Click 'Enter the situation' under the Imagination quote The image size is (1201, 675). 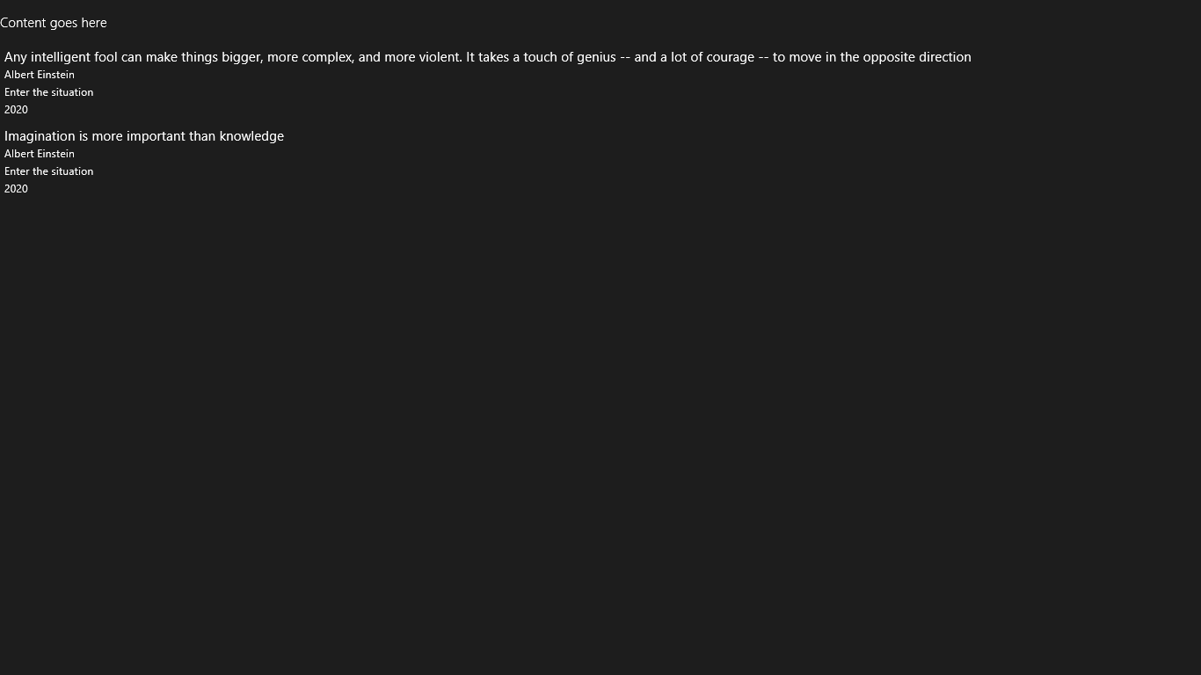click(x=49, y=171)
